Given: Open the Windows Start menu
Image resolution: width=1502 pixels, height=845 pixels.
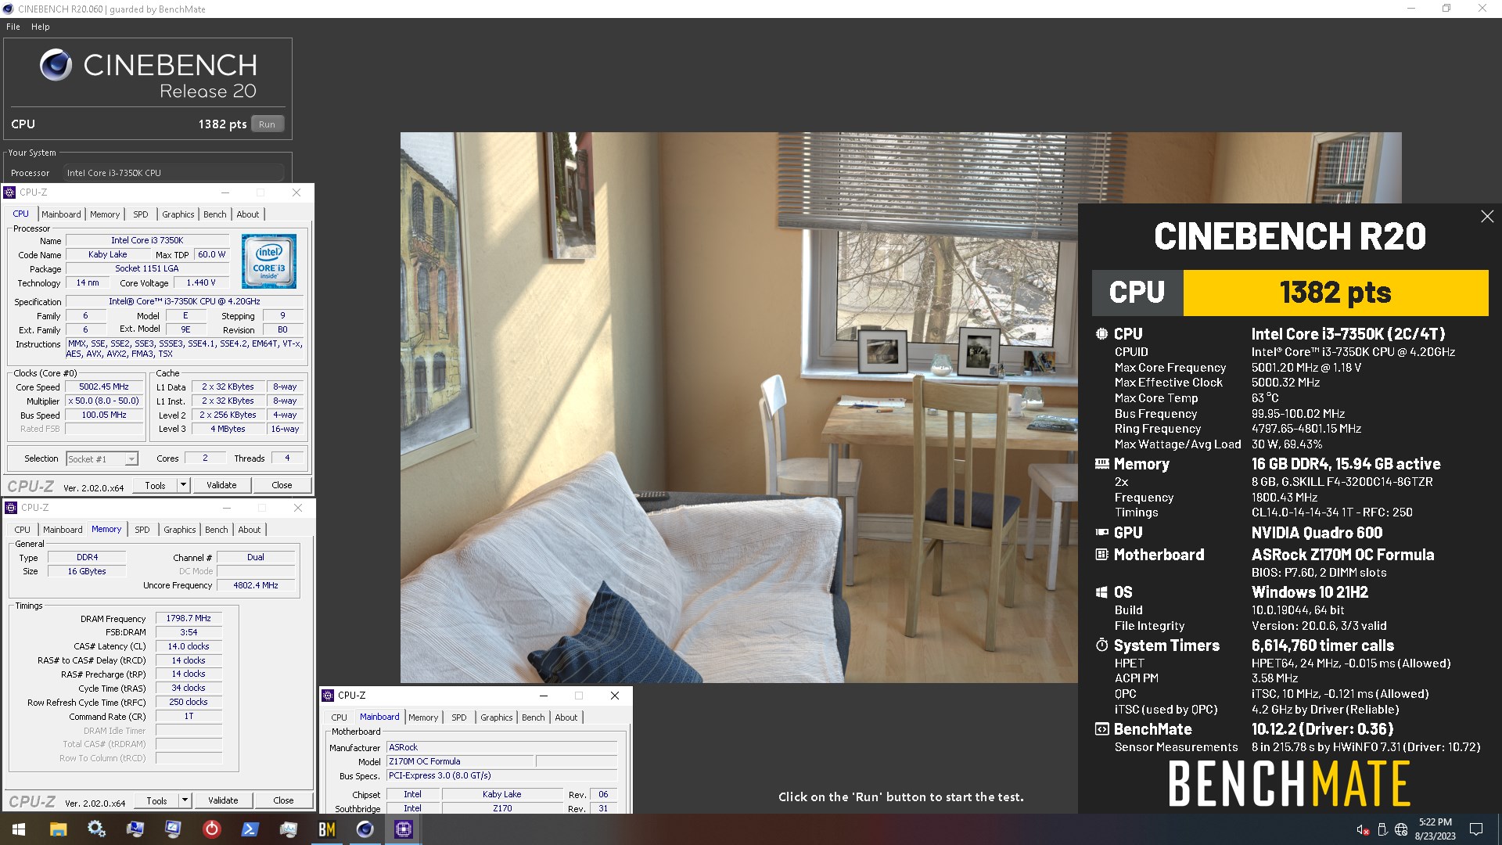Looking at the screenshot, I should [x=19, y=829].
